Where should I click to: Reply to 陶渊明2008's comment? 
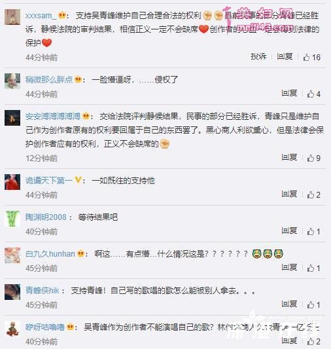coord(289,230)
